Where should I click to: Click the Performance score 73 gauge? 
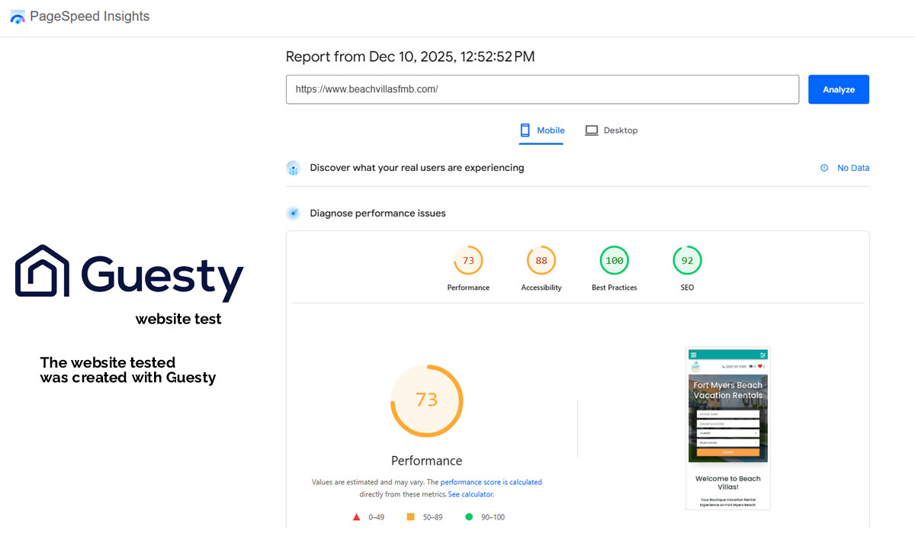tap(468, 261)
